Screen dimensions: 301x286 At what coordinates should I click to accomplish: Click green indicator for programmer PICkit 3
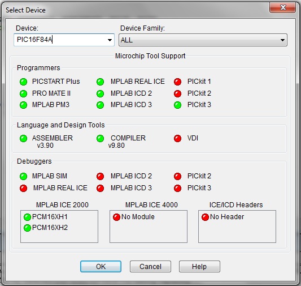tap(177, 105)
